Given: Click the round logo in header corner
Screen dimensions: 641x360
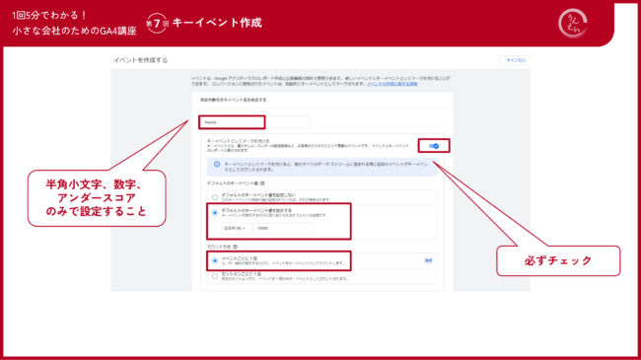Looking at the screenshot, I should pos(573,24).
